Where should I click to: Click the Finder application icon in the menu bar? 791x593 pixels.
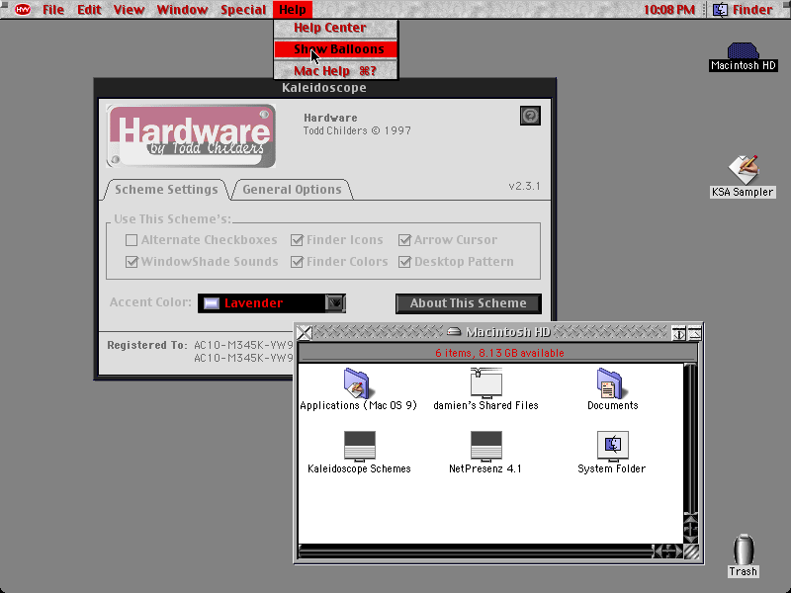click(720, 9)
